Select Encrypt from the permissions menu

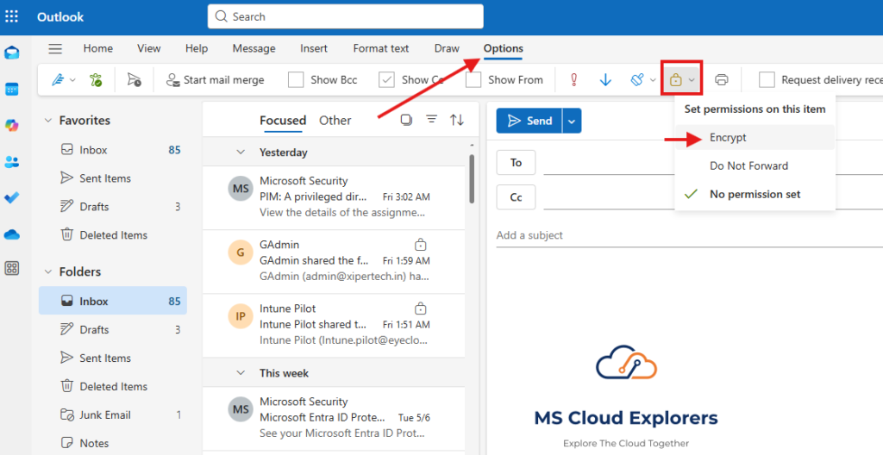click(728, 138)
